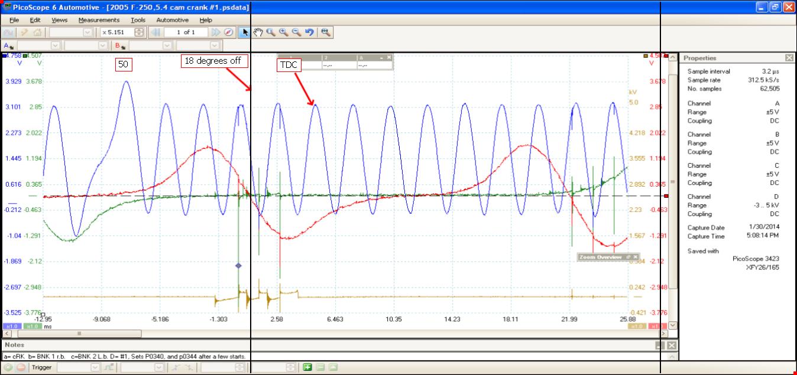This screenshot has height=375, width=797.
Task: Open the Tools menu
Action: point(138,20)
